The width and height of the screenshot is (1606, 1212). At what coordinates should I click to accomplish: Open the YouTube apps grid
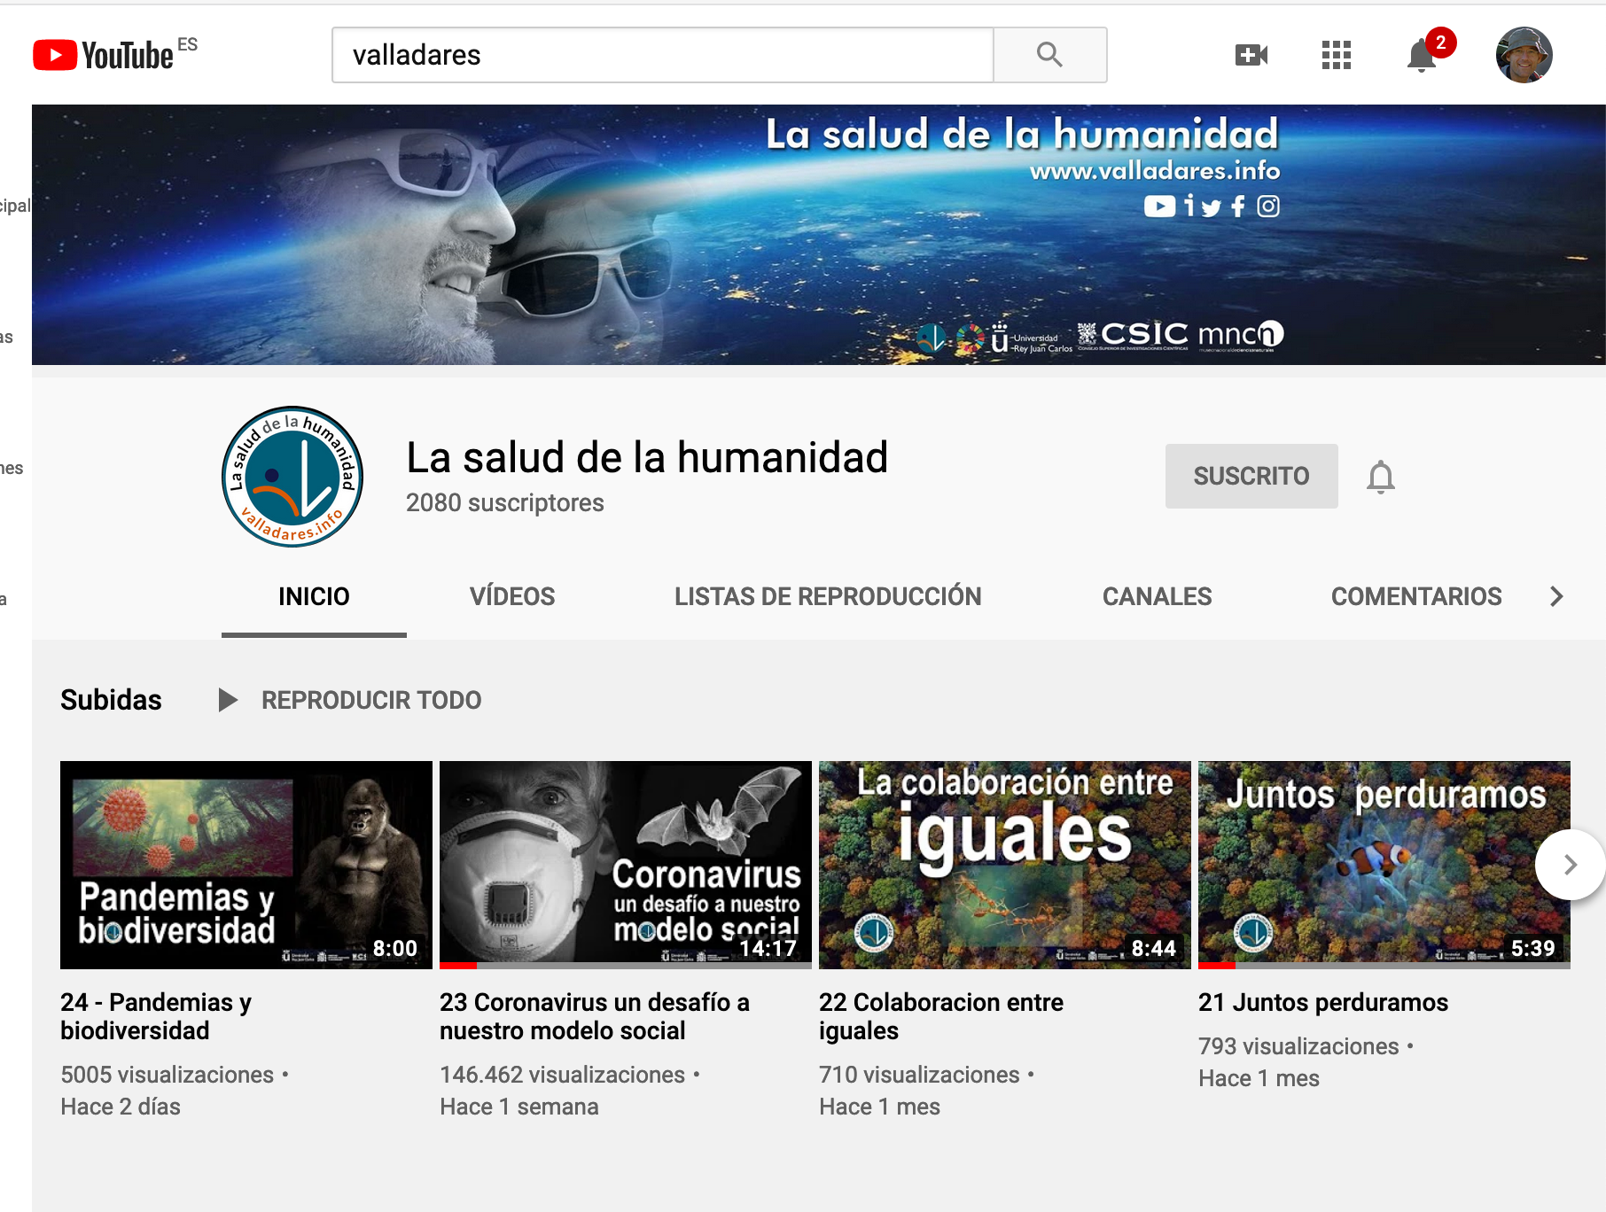(1336, 55)
